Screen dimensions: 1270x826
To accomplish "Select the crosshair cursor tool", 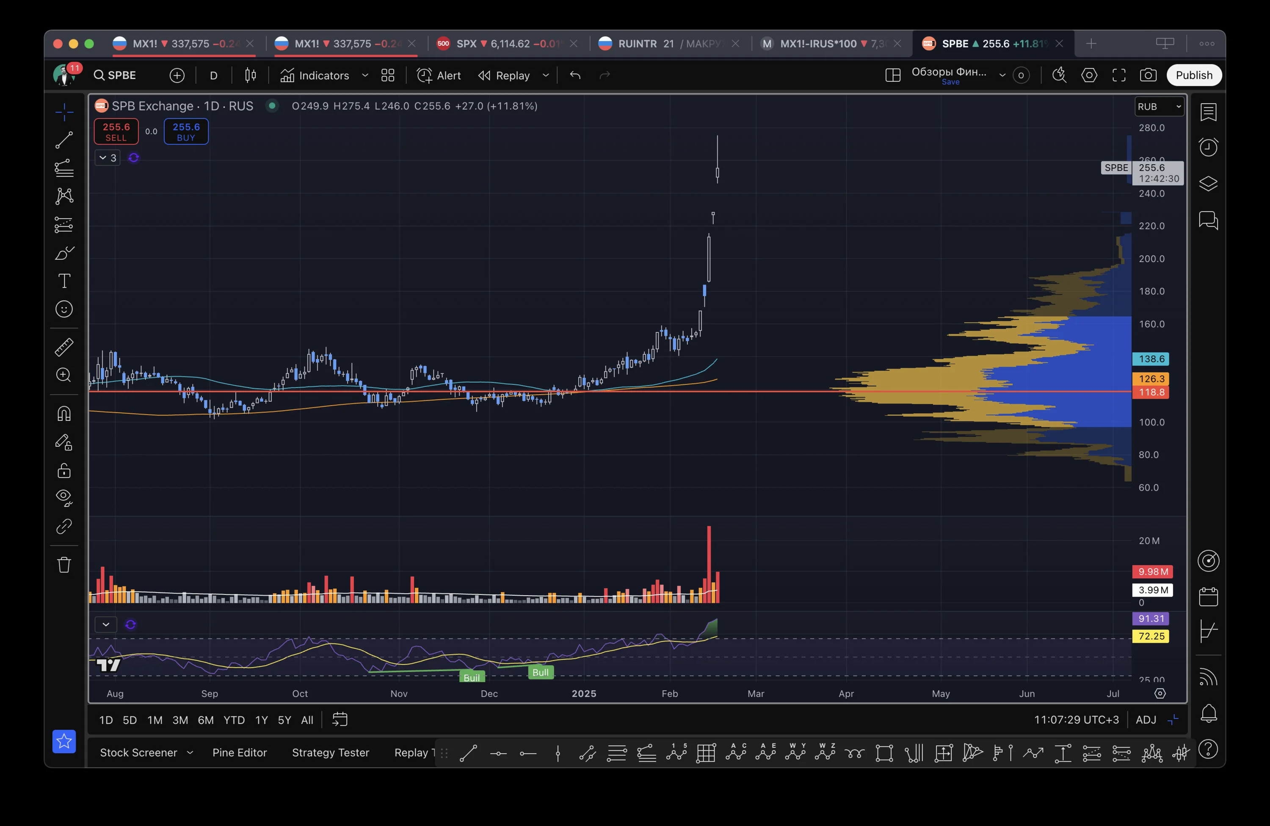I will [x=64, y=112].
